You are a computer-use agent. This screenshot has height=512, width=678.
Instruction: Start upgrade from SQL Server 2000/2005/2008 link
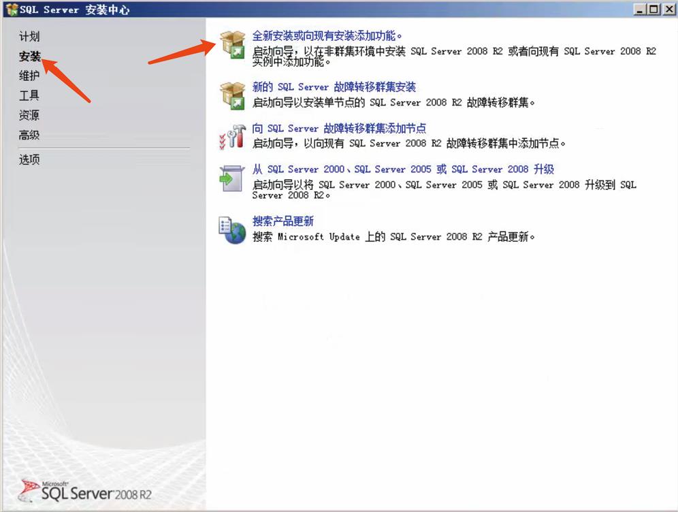403,169
